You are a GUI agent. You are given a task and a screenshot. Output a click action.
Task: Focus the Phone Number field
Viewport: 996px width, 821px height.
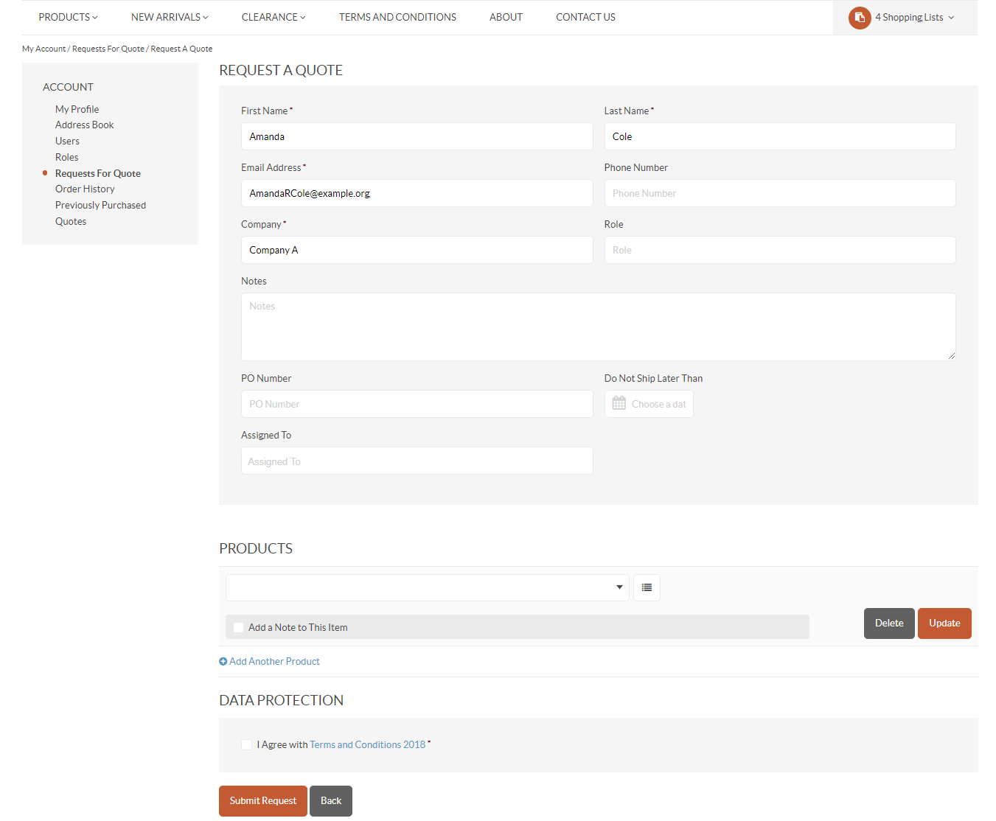(780, 193)
